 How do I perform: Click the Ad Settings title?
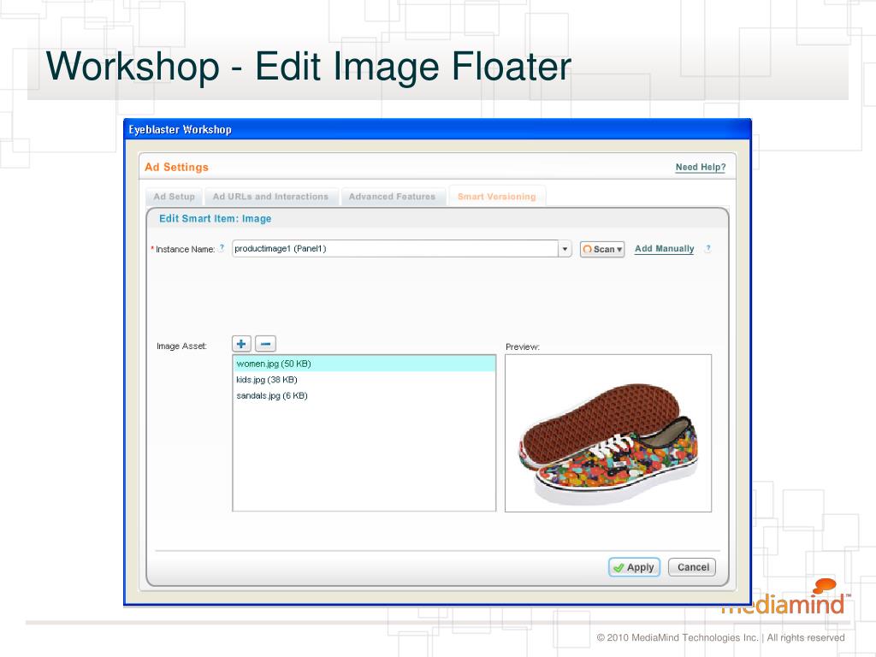176,167
